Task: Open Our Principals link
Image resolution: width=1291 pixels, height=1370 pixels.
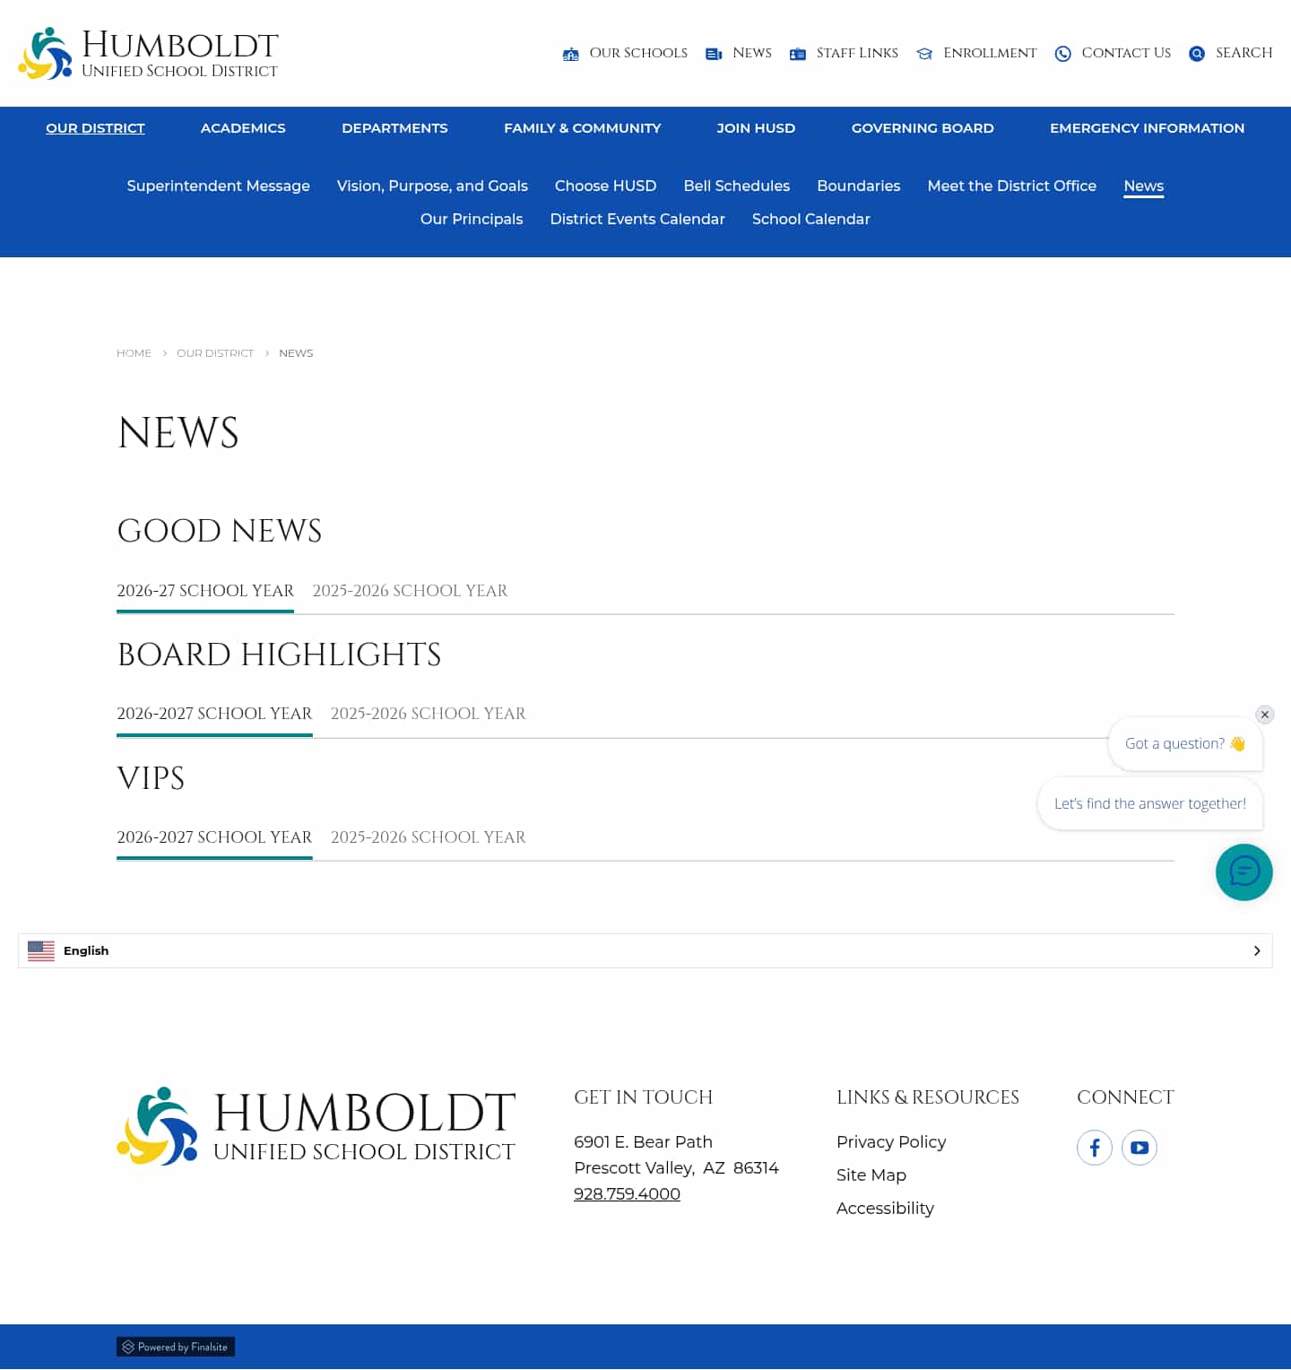Action: (x=472, y=219)
